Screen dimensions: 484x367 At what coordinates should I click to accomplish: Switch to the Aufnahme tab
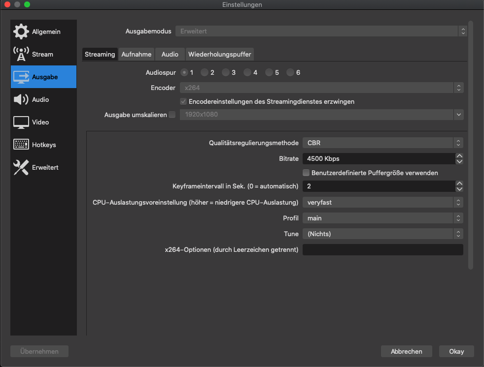pos(137,54)
